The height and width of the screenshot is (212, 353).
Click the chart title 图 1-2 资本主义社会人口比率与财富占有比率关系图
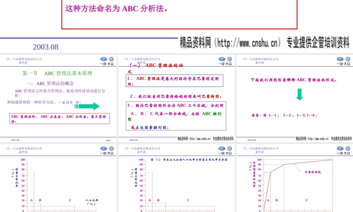pyautogui.click(x=189, y=159)
